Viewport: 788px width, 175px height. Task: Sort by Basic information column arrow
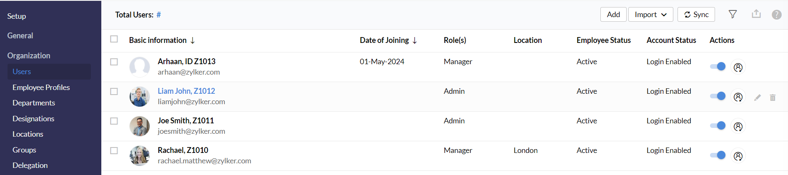coord(193,40)
